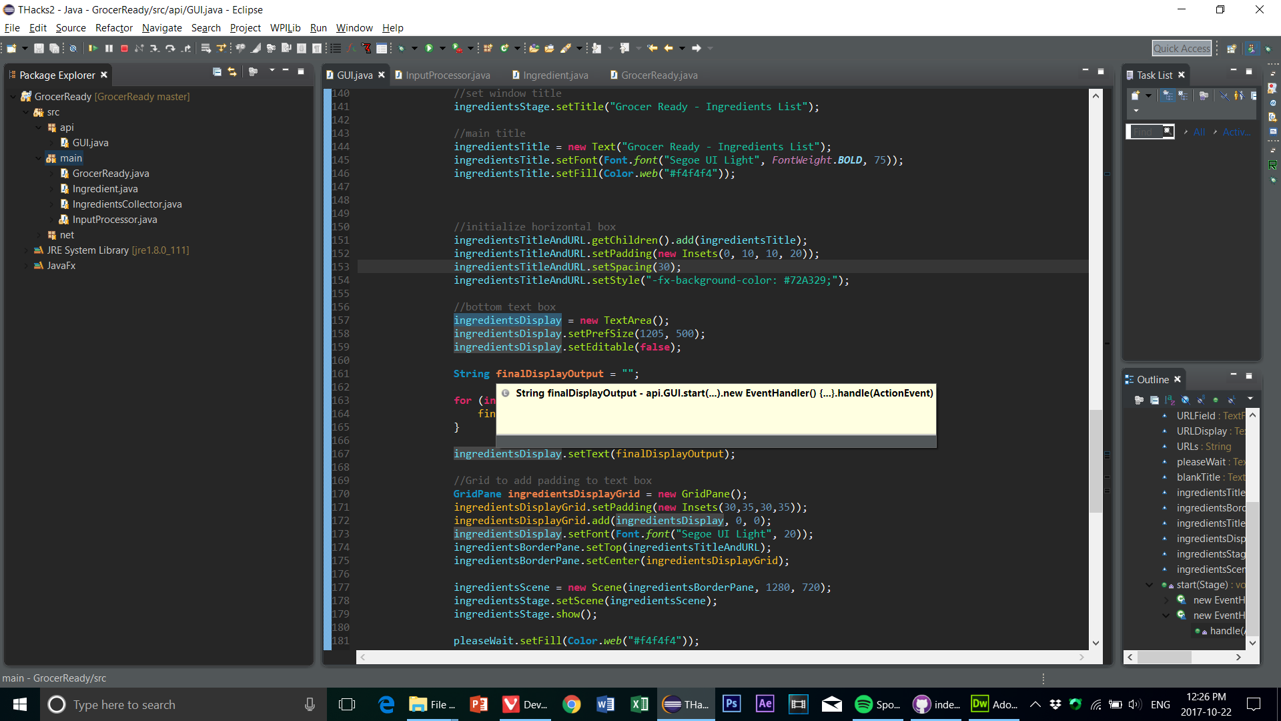Screen dimensions: 1281x721
Task: Click the editor vertical scrollbar thumb
Action: (1096, 461)
